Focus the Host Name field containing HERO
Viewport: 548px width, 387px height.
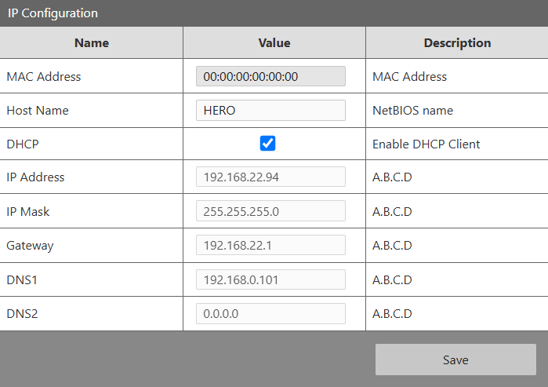point(270,111)
